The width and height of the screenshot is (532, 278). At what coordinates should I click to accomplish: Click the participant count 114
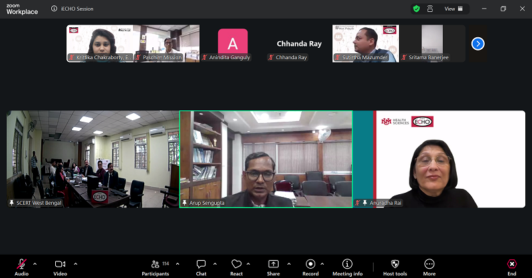click(x=166, y=263)
